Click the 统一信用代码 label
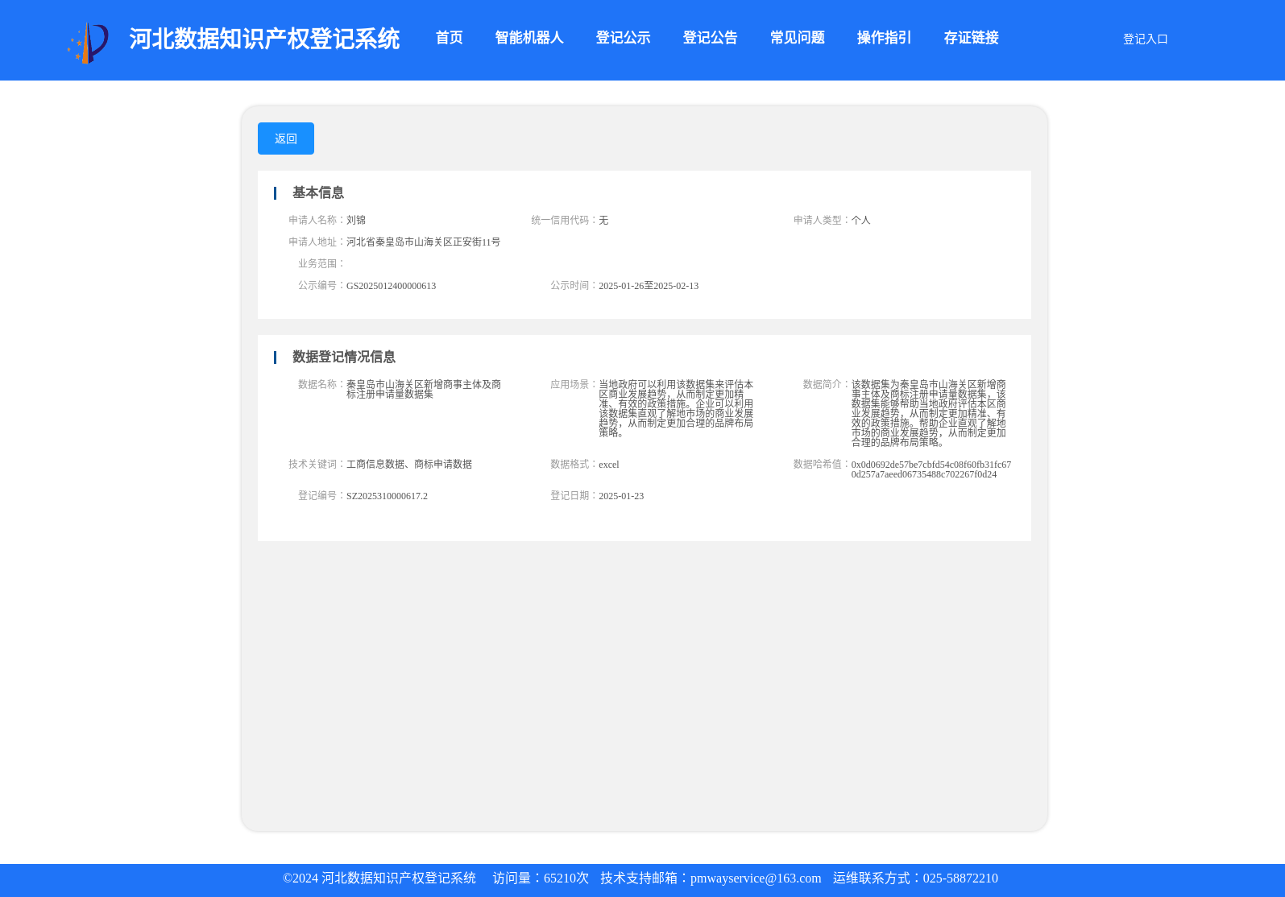This screenshot has width=1285, height=897. pos(564,220)
